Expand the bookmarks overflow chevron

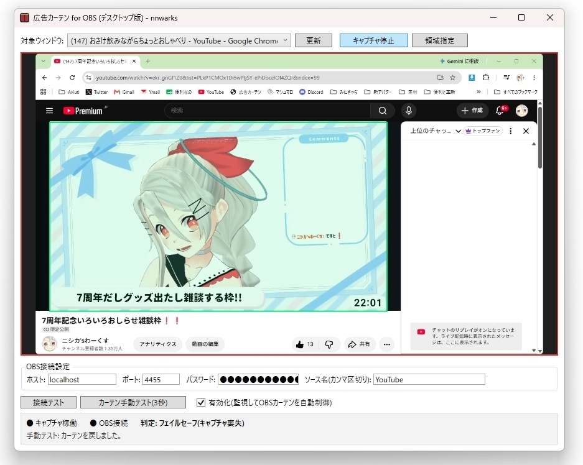click(478, 92)
